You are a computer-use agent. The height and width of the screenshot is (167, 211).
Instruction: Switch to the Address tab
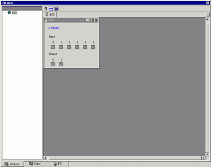pos(12,164)
